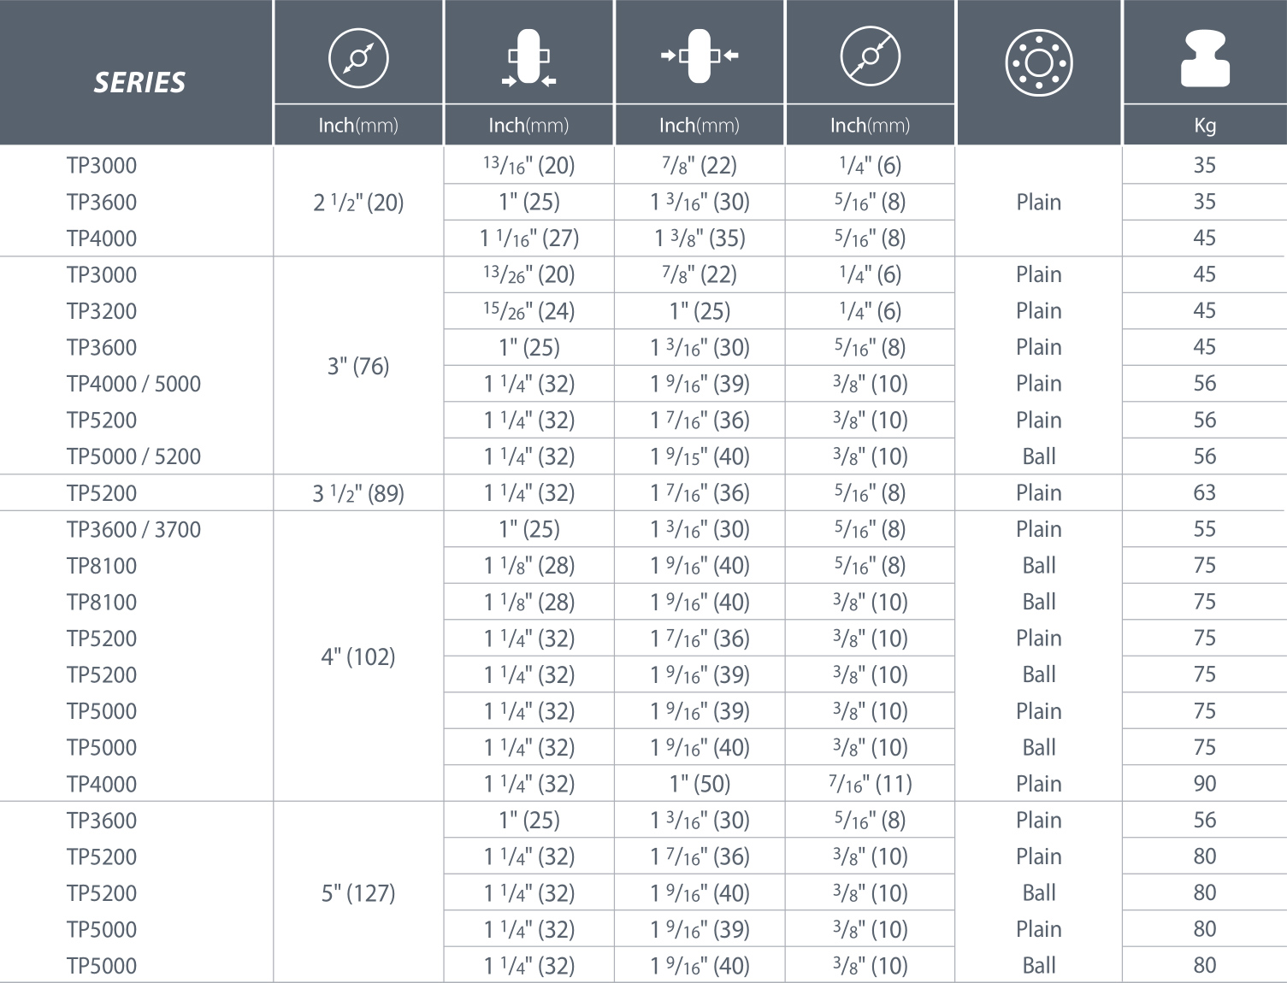Image resolution: width=1287 pixels, height=983 pixels.
Task: Click the 1" (50) hub length value
Action: tap(700, 784)
